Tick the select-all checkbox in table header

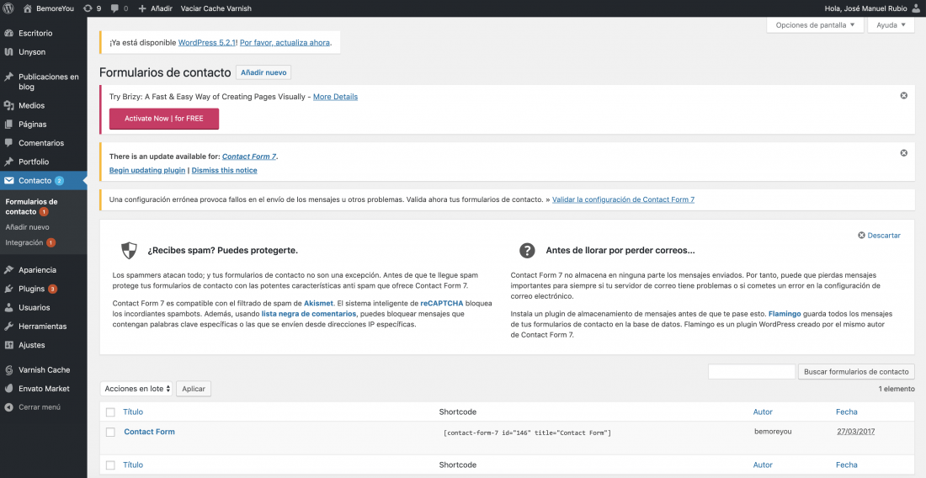pos(110,412)
